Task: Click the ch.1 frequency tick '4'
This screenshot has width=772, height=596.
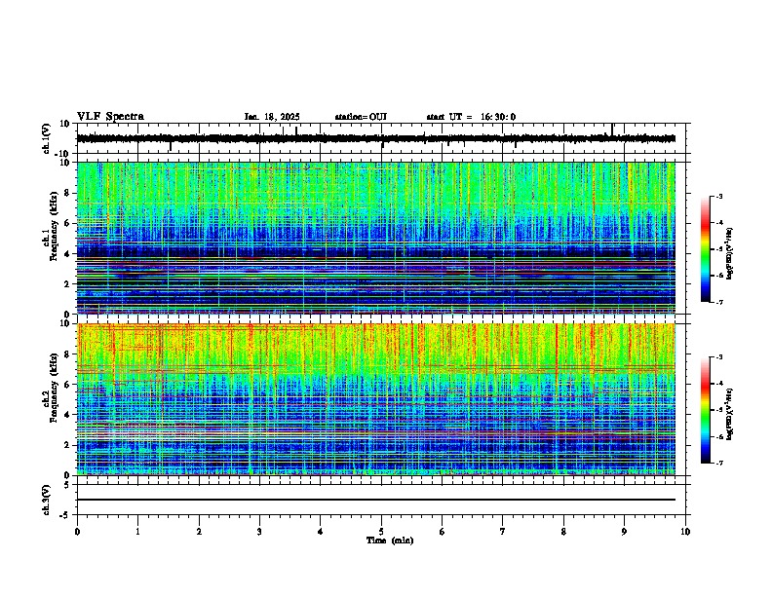Action: point(67,254)
